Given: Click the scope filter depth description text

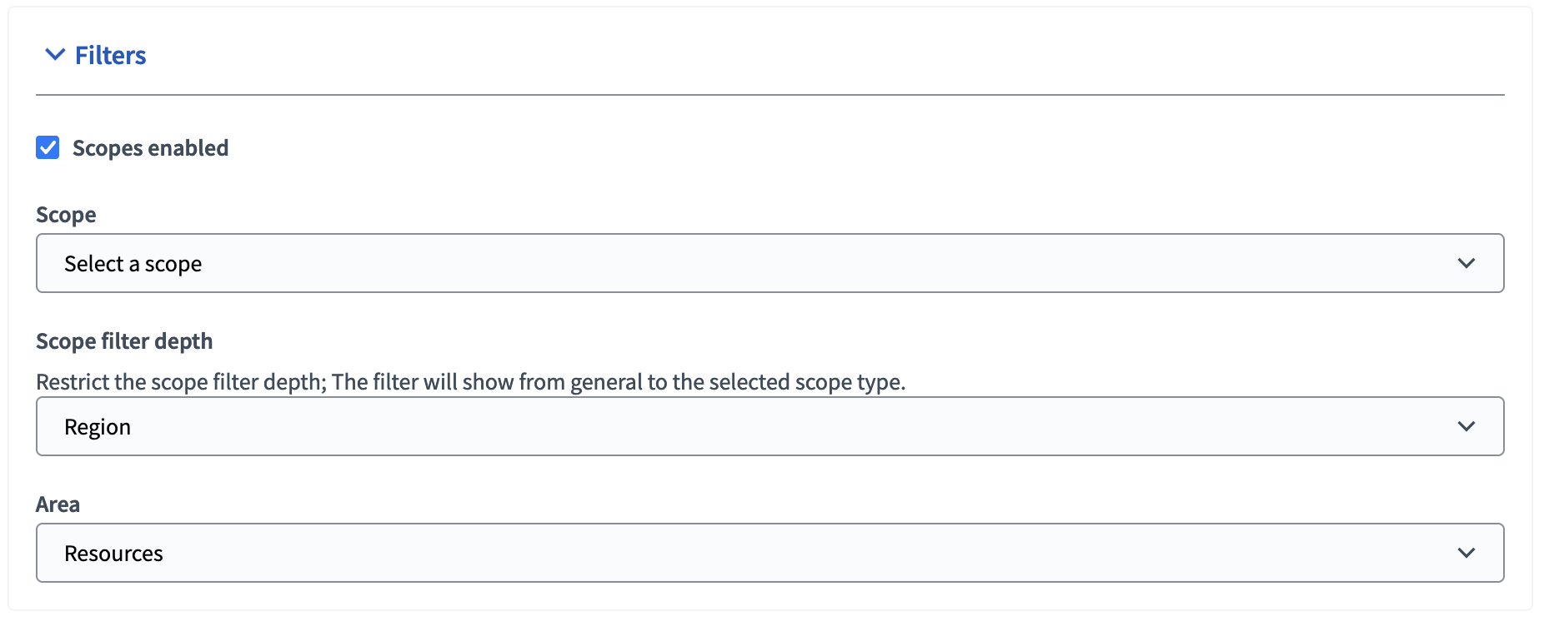Looking at the screenshot, I should tap(472, 382).
